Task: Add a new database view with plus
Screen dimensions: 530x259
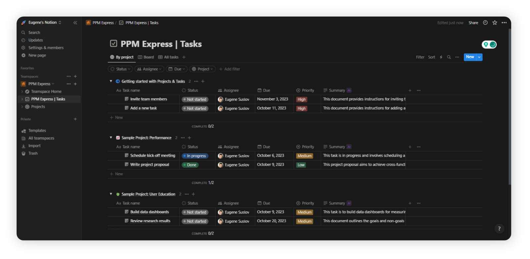Action: (184, 57)
